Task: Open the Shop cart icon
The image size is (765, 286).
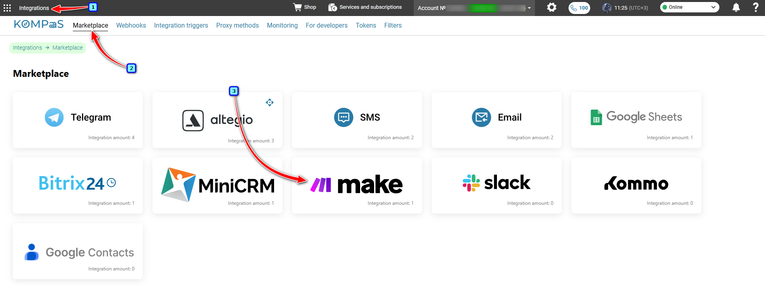Action: (297, 7)
